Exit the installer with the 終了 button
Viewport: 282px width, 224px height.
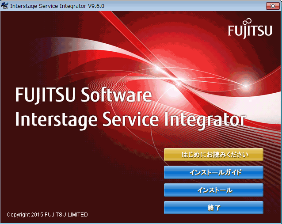point(213,208)
